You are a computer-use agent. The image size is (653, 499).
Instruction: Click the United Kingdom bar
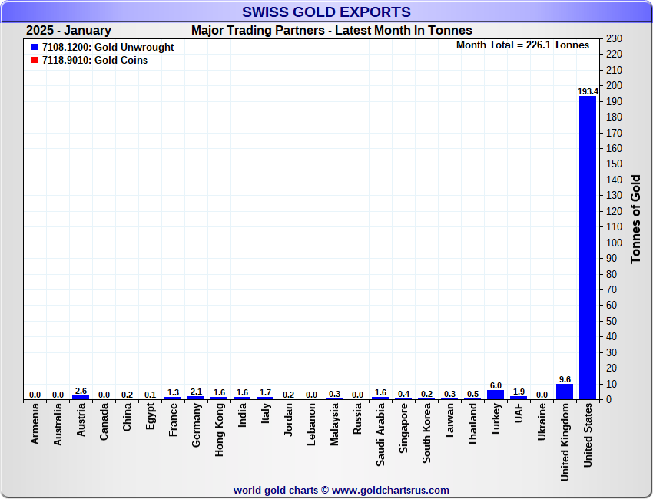[x=565, y=392]
